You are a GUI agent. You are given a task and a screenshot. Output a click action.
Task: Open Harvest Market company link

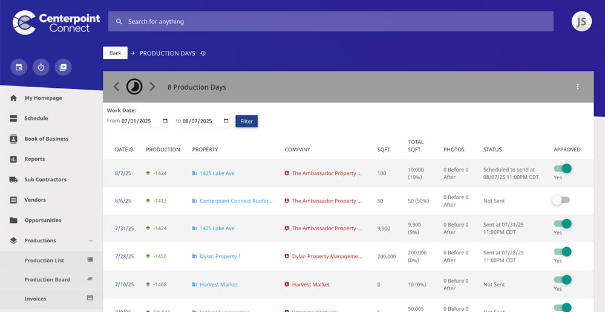pyautogui.click(x=310, y=284)
